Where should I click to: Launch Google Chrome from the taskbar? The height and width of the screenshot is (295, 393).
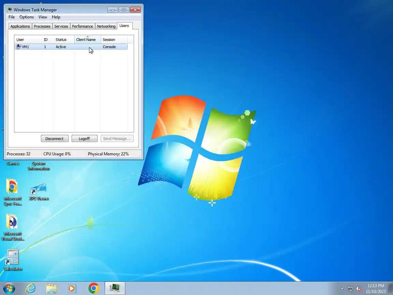(x=94, y=288)
